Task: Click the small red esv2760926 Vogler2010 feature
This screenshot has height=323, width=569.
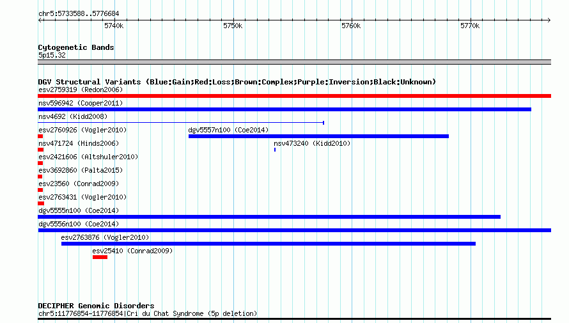Action: [40, 136]
